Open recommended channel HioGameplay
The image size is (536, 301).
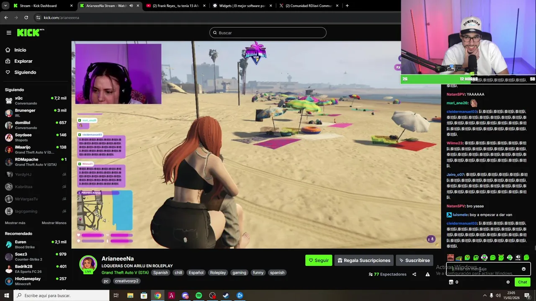click(36, 281)
